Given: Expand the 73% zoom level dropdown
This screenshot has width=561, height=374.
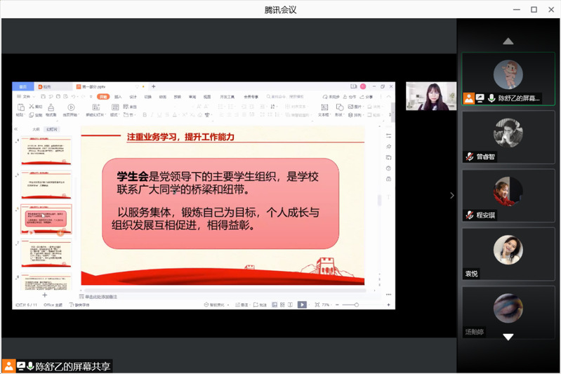Looking at the screenshot, I should point(327,305).
